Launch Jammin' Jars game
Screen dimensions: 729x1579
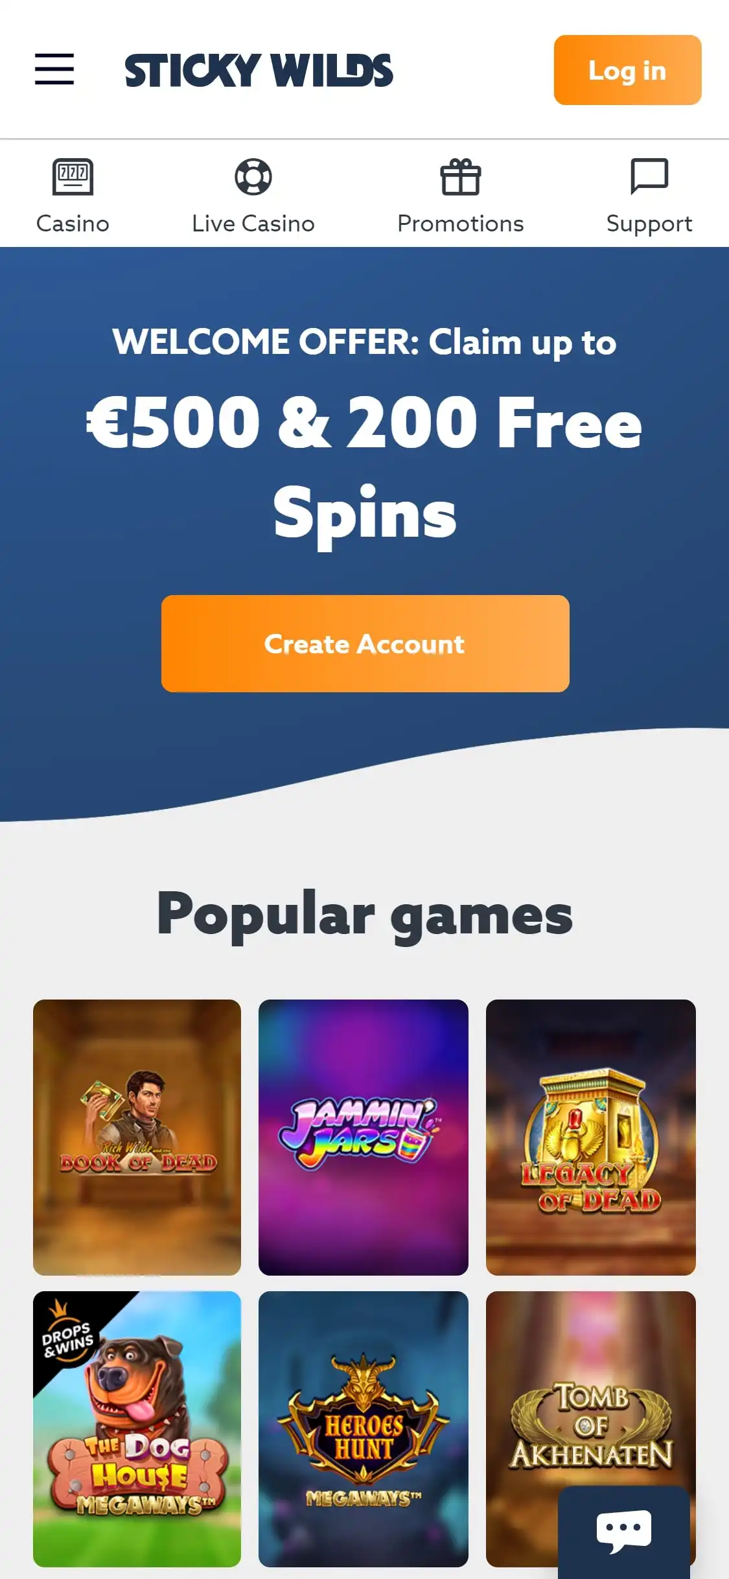point(364,1138)
